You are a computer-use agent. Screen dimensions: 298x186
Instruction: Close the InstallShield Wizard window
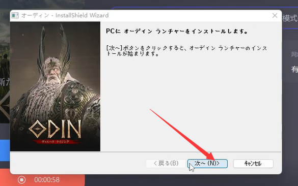(275, 16)
